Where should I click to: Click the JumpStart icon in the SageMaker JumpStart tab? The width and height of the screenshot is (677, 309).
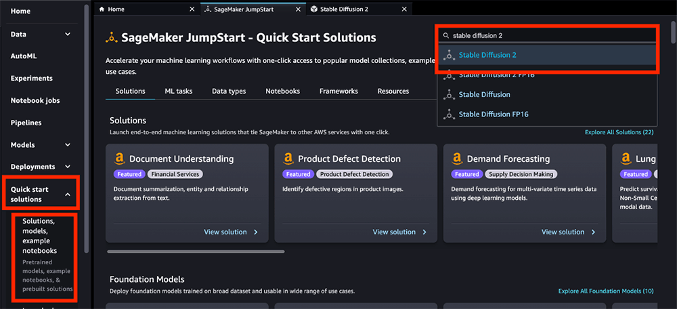click(x=208, y=9)
